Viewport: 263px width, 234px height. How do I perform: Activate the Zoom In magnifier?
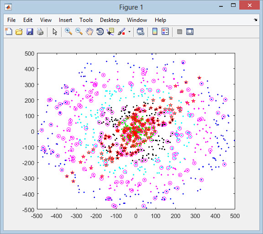[x=68, y=31]
